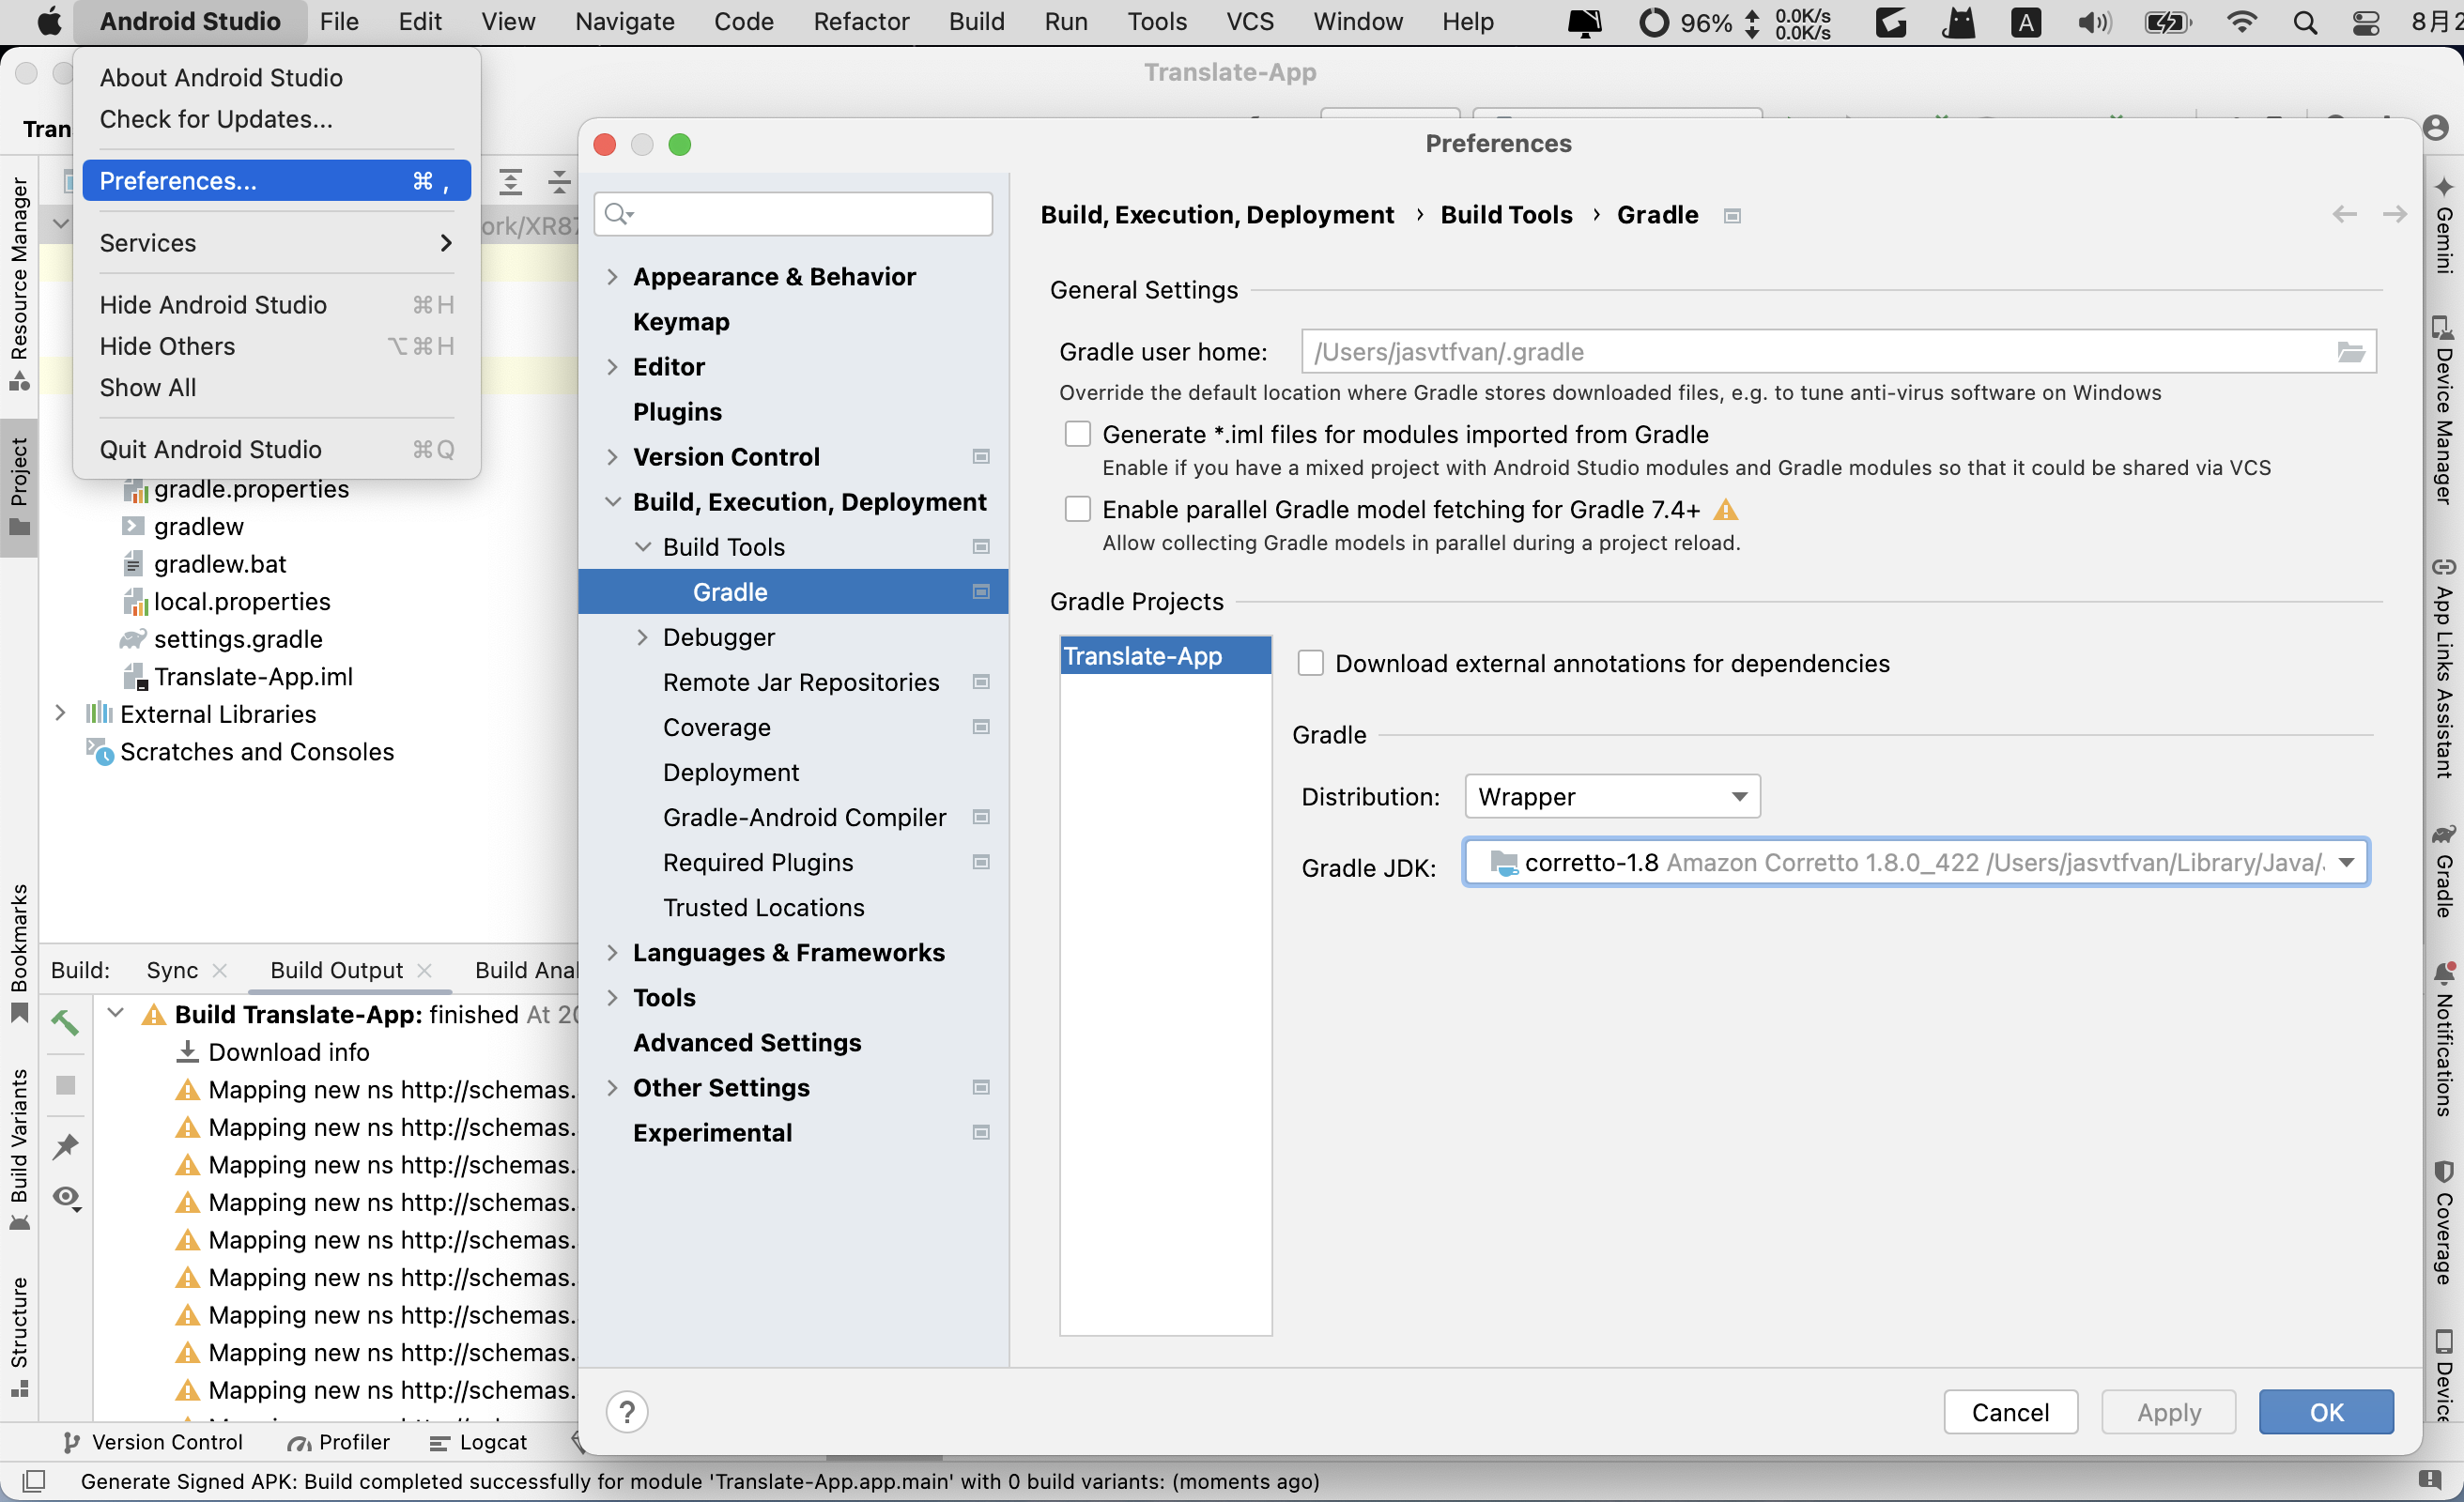Open the Services submenu

click(x=276, y=242)
